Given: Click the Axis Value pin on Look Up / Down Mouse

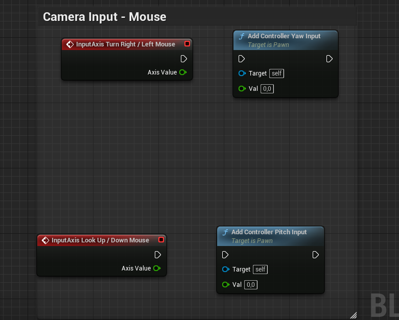Looking at the screenshot, I should tap(156, 268).
